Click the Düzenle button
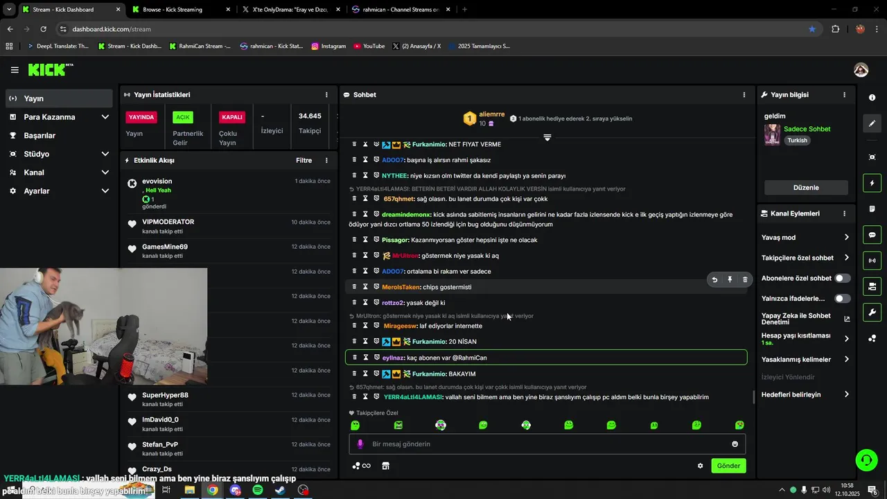887x499 pixels. point(806,187)
